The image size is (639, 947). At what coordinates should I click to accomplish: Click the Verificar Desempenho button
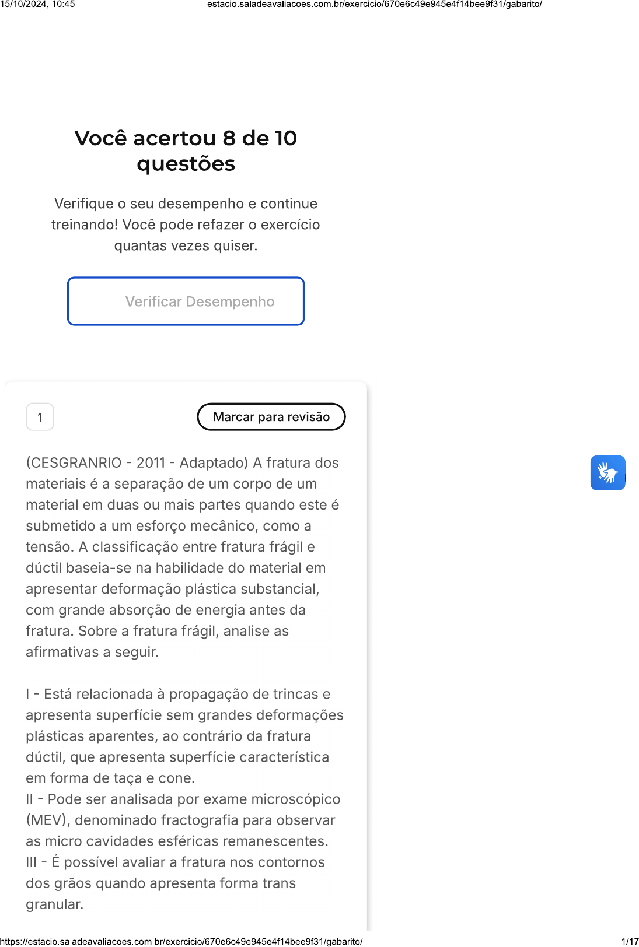point(186,301)
